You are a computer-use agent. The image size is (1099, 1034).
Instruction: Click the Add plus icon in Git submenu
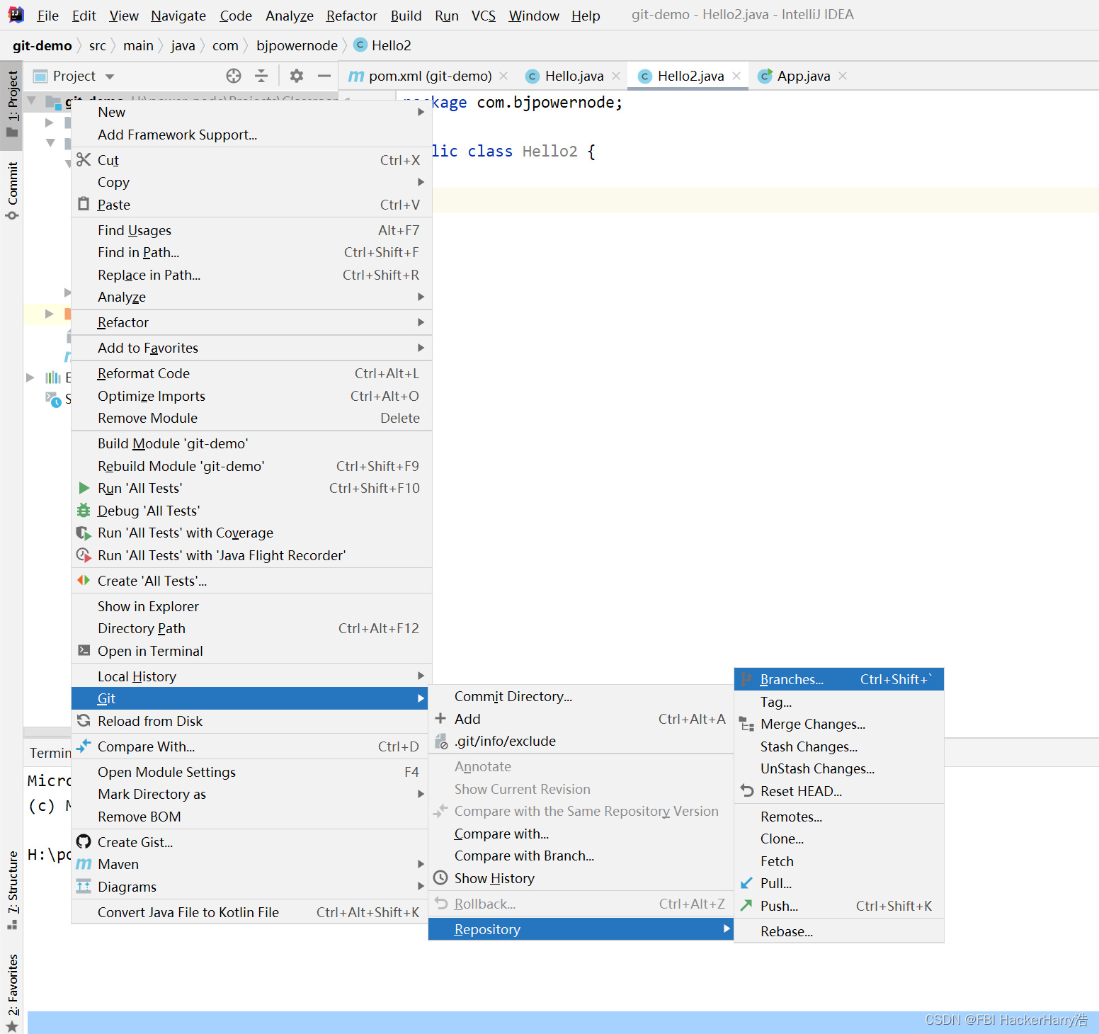[440, 718]
